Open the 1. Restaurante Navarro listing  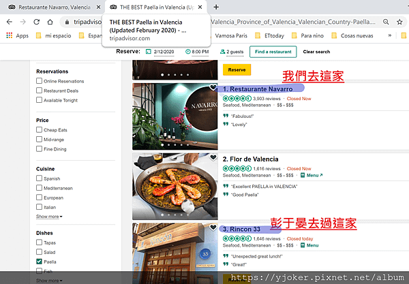coord(258,89)
